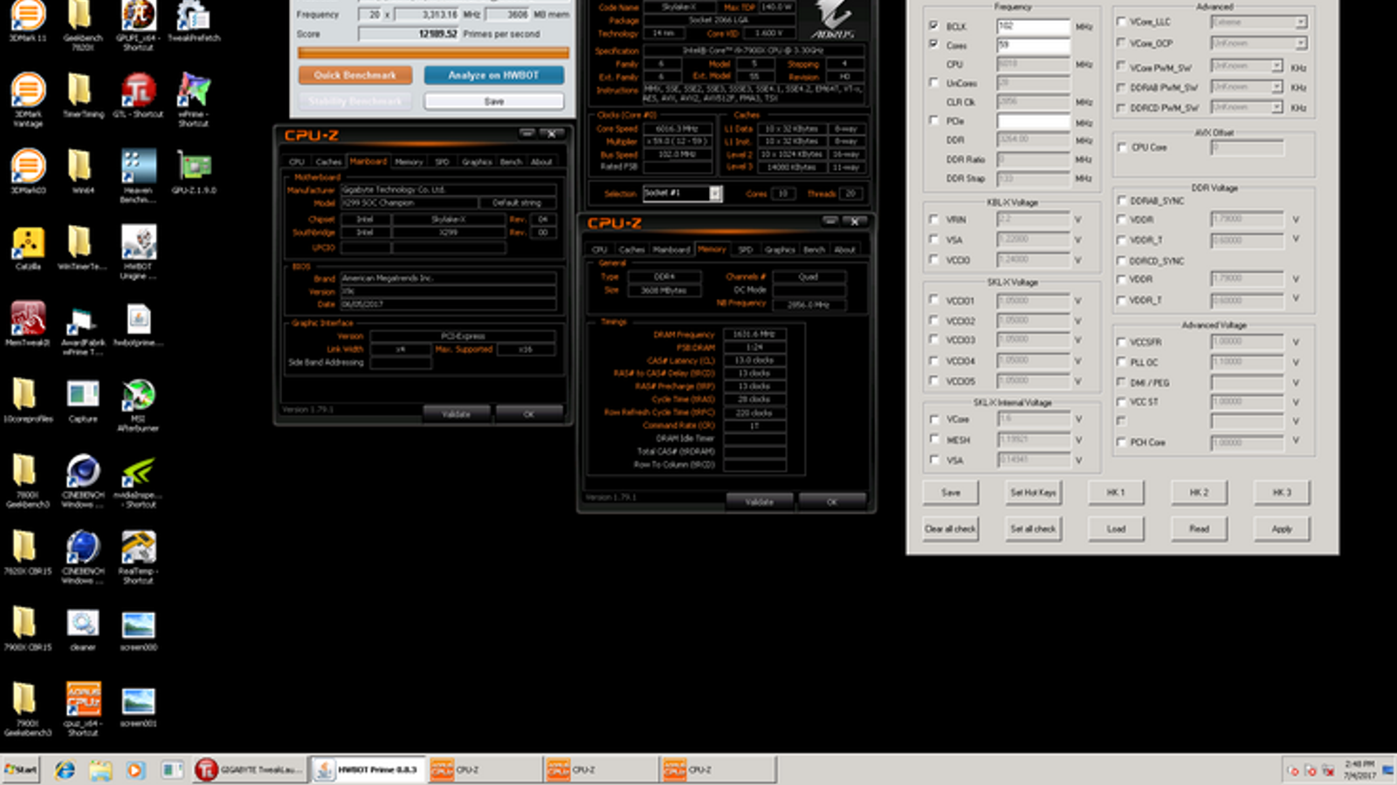Viewport: 1397px width, 785px height.
Task: Select CPU tab in CPU-Z Memory window
Action: point(600,249)
